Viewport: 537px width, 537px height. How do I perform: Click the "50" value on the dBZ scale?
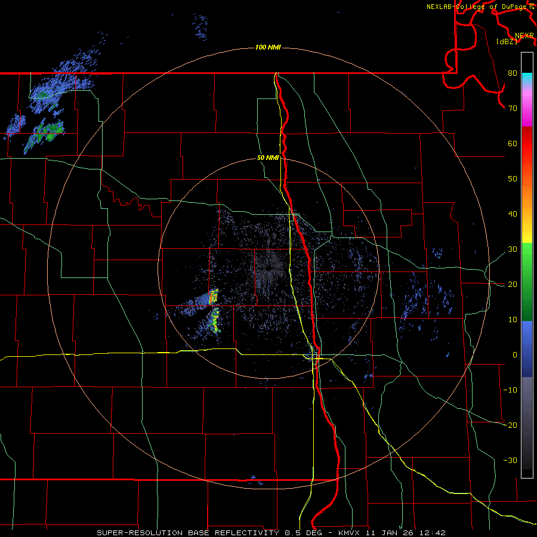click(x=513, y=179)
